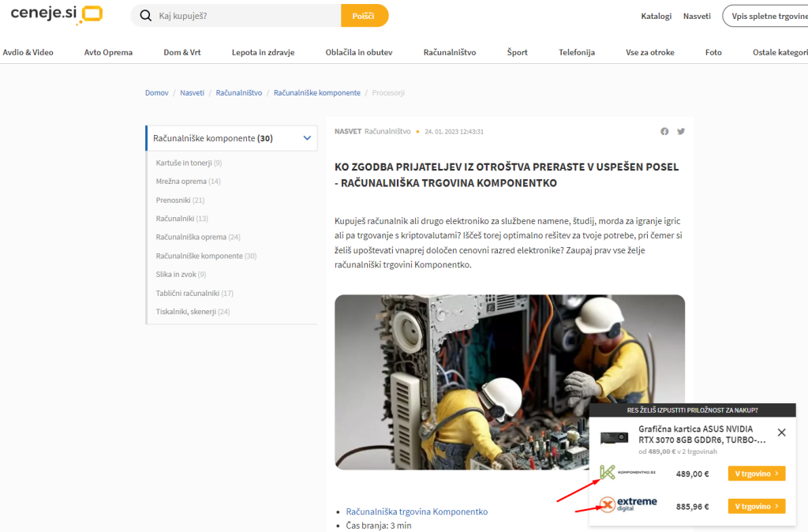The image size is (808, 532).
Task: Share article on Facebook icon
Action: point(664,132)
